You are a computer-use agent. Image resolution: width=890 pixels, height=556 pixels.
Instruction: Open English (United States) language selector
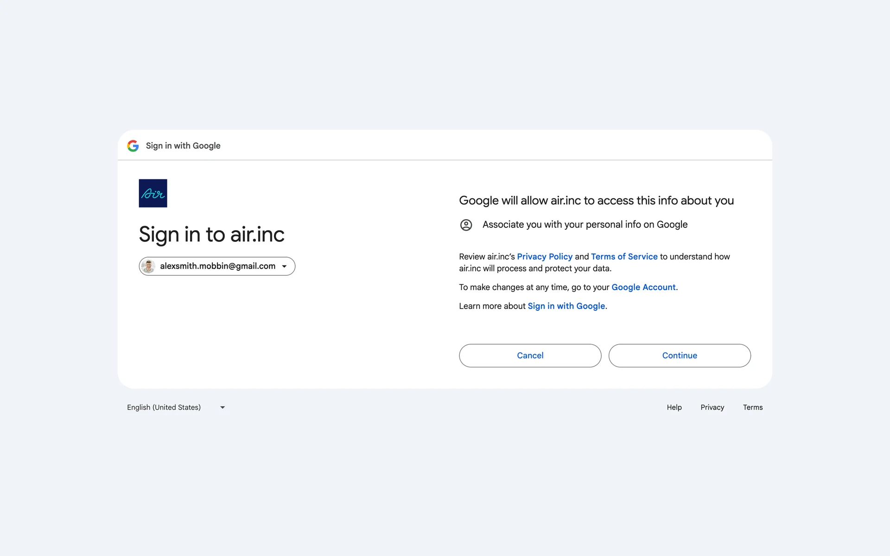[164, 408]
